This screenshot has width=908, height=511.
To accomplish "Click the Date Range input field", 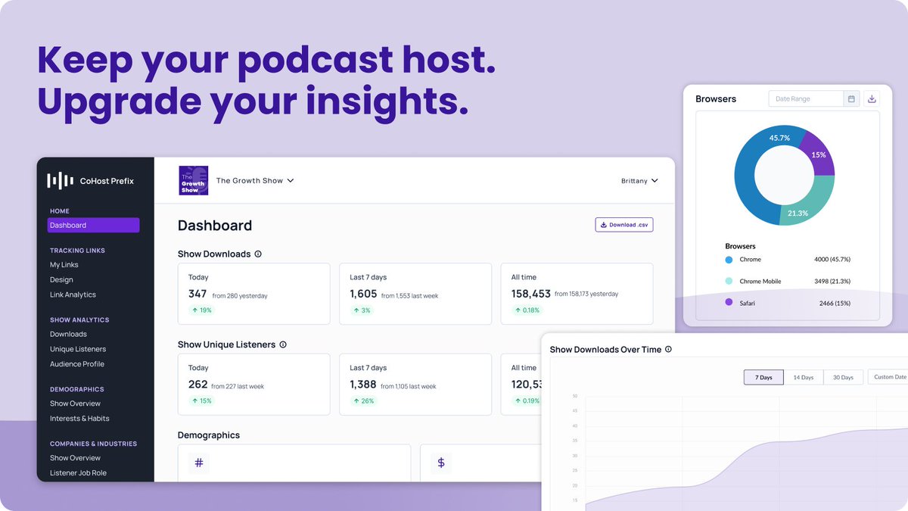I will (806, 99).
